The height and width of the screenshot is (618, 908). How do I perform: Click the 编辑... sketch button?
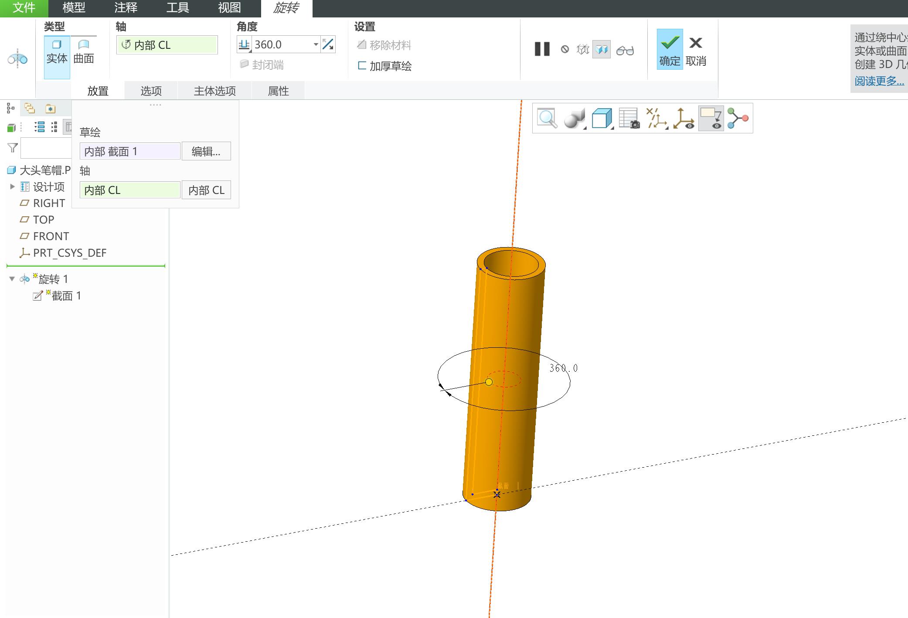point(206,151)
